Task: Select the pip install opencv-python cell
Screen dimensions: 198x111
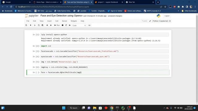Action: tap(105, 35)
